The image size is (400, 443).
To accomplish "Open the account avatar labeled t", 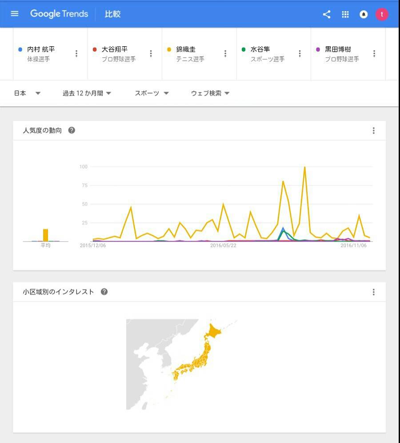I will click(x=382, y=14).
